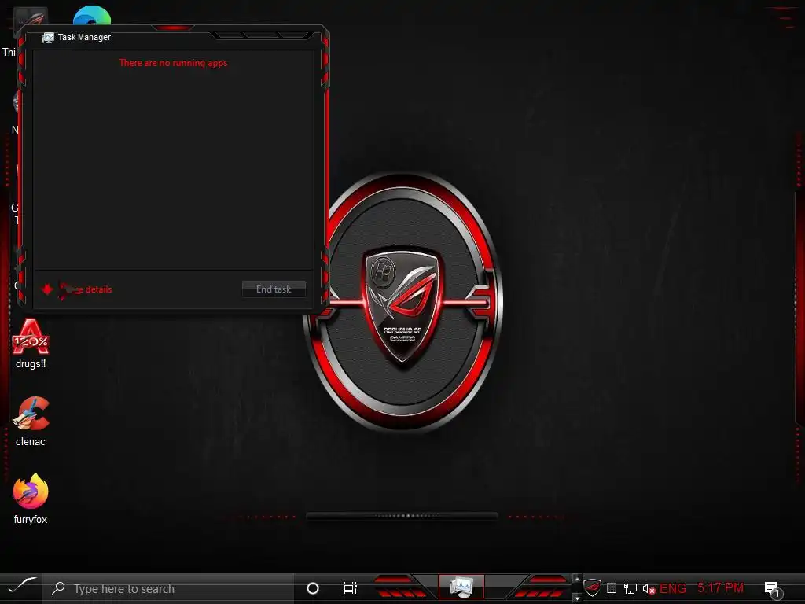Screen dimensions: 805x604
Task: Open the ROG shield tray icon
Action: 592,588
